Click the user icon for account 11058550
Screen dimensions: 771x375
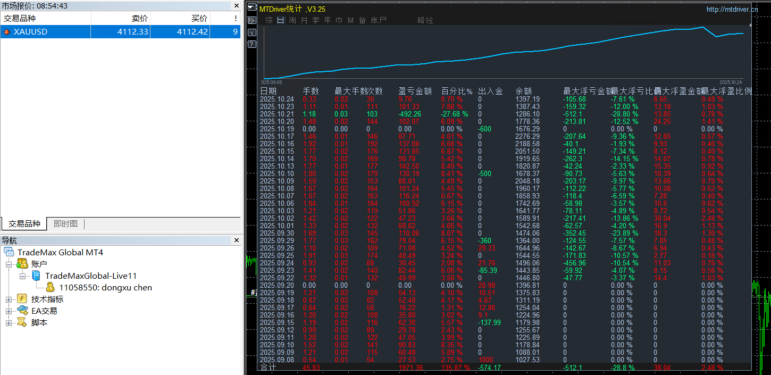click(50, 287)
